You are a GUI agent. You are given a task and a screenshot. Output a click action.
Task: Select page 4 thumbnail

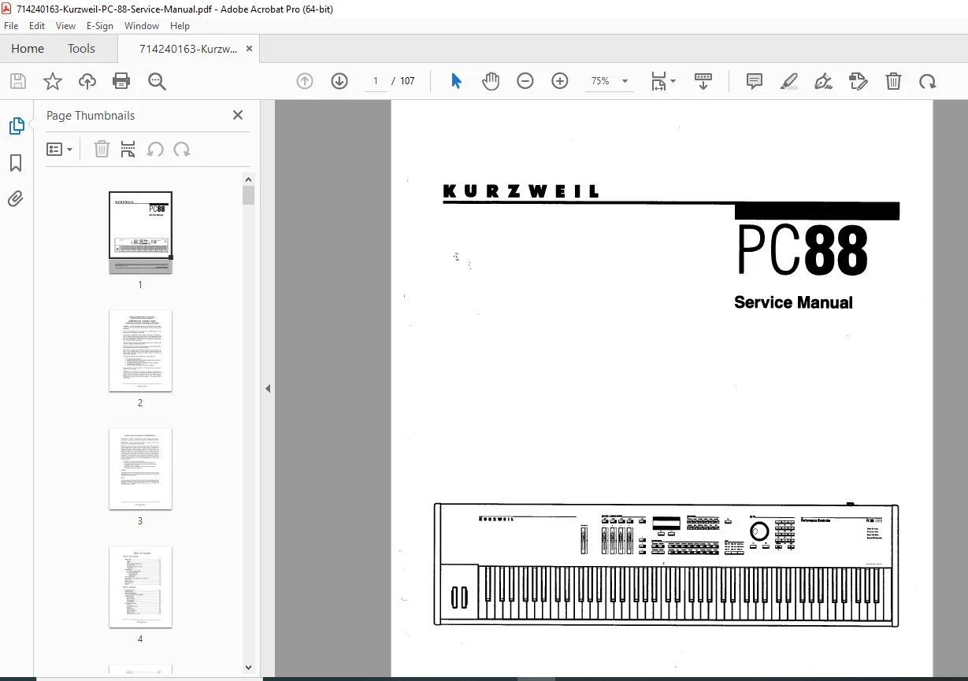(140, 587)
